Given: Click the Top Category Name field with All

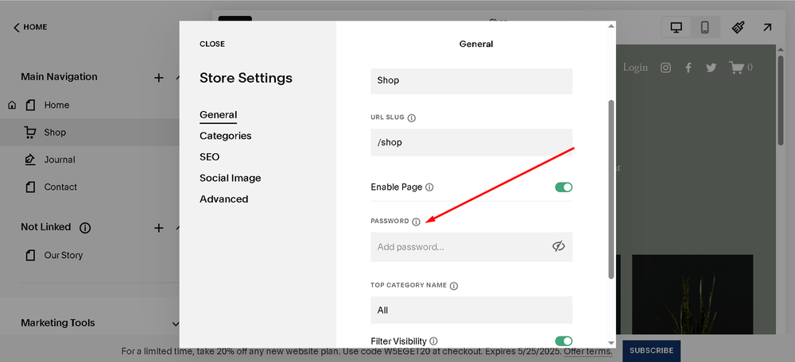Looking at the screenshot, I should [x=471, y=310].
